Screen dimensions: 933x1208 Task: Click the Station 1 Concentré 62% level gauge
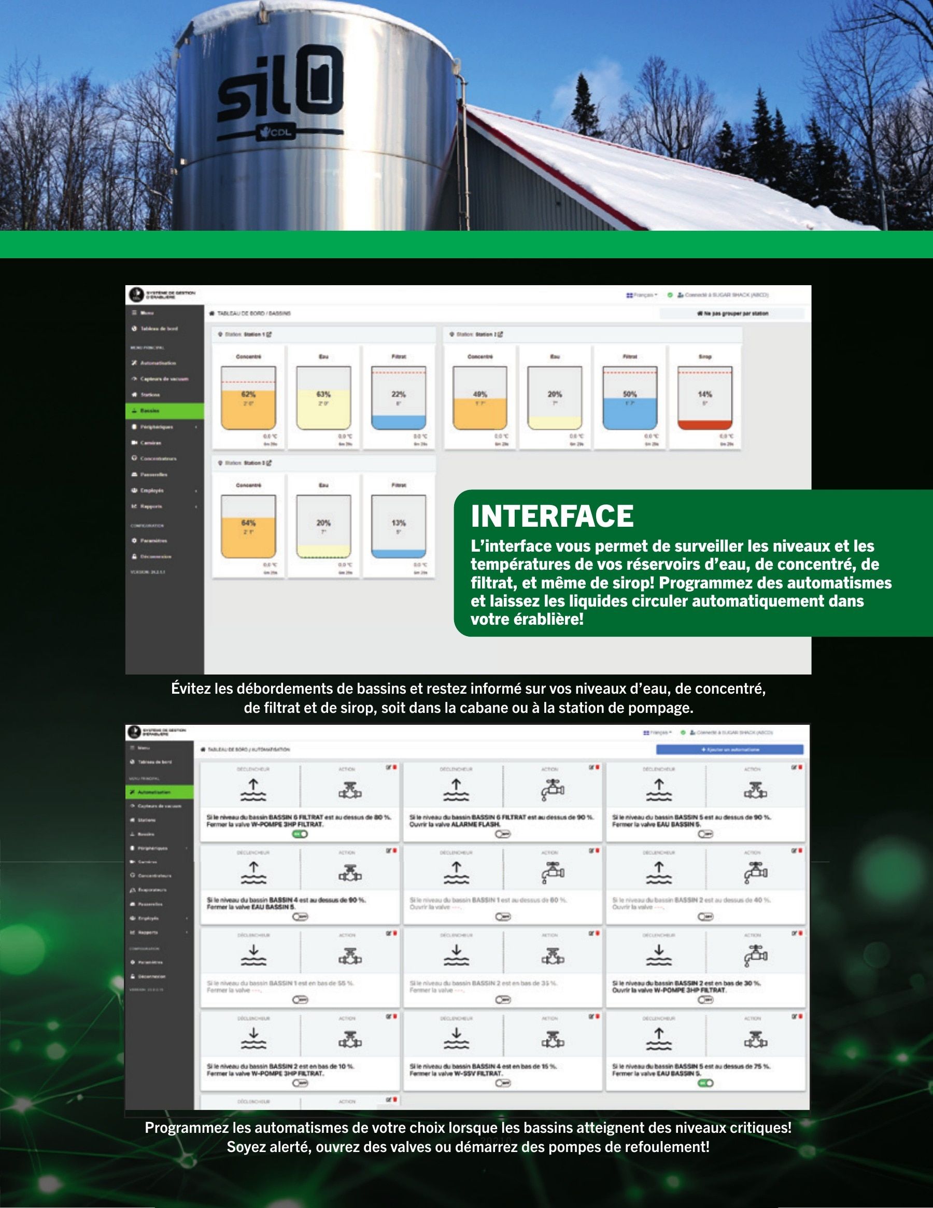coord(248,398)
